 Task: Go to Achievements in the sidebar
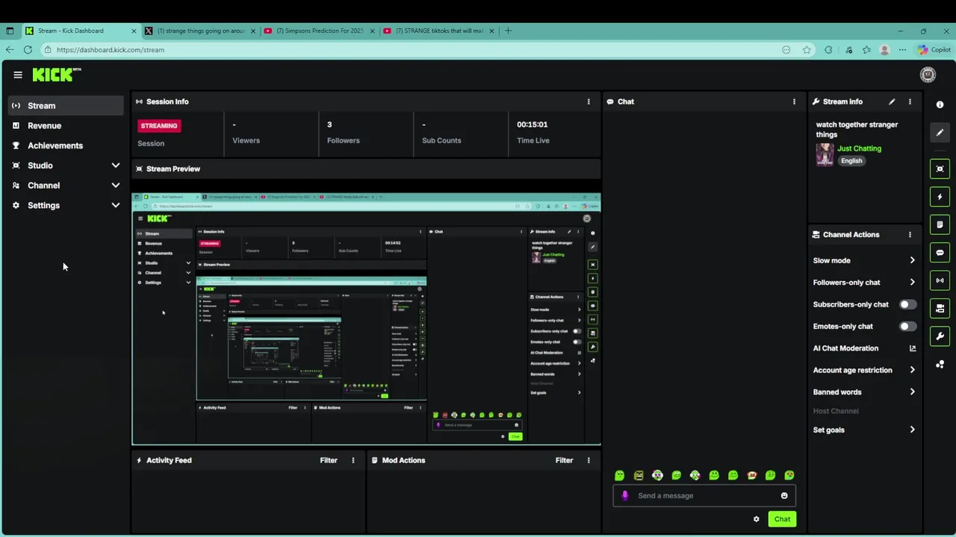coord(66,145)
